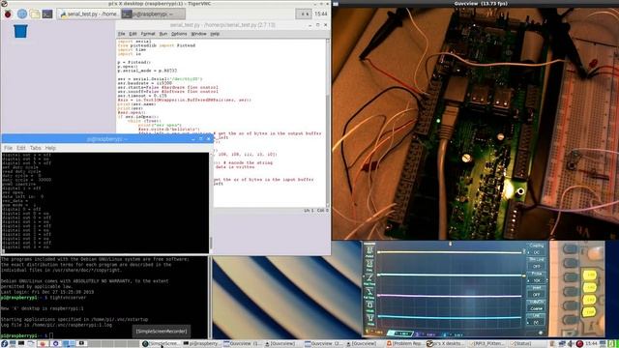619x348 pixels.
Task: Open the Run menu in IDLE
Action: click(163, 34)
